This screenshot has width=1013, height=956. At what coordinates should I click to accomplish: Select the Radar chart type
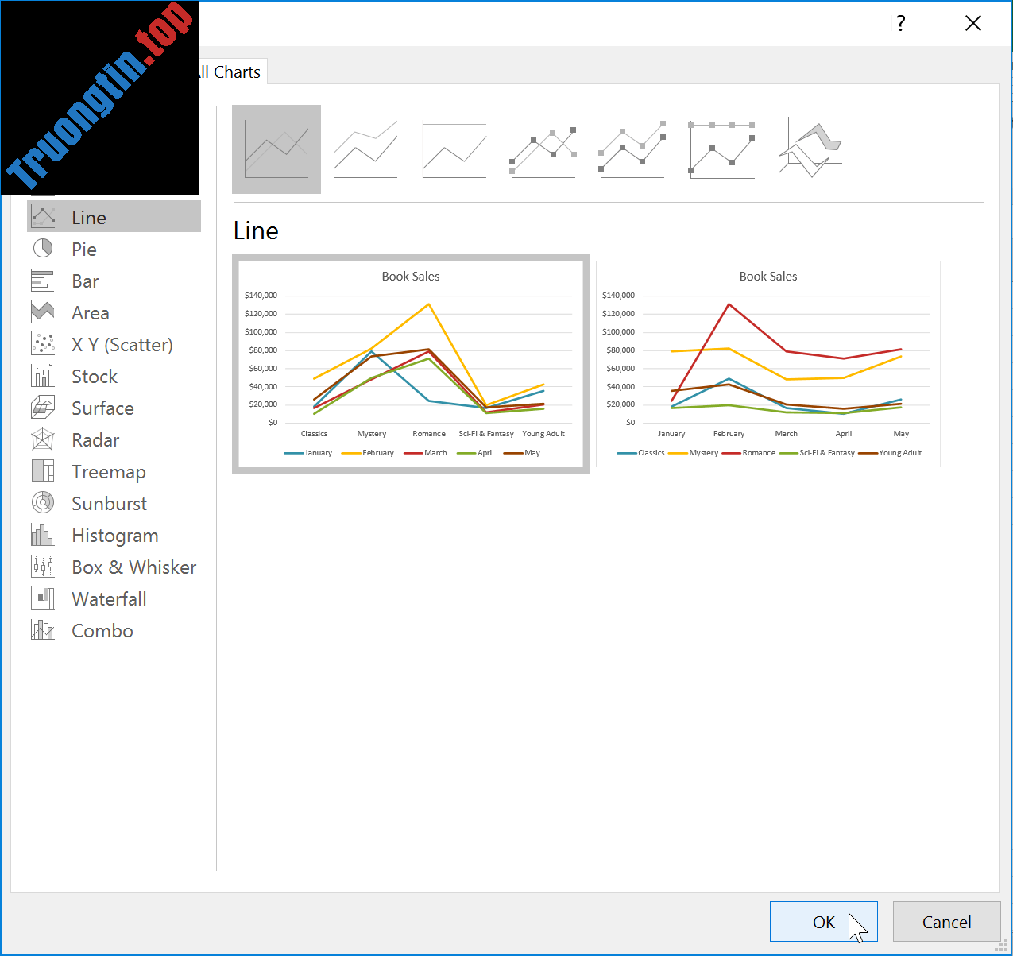pos(95,439)
